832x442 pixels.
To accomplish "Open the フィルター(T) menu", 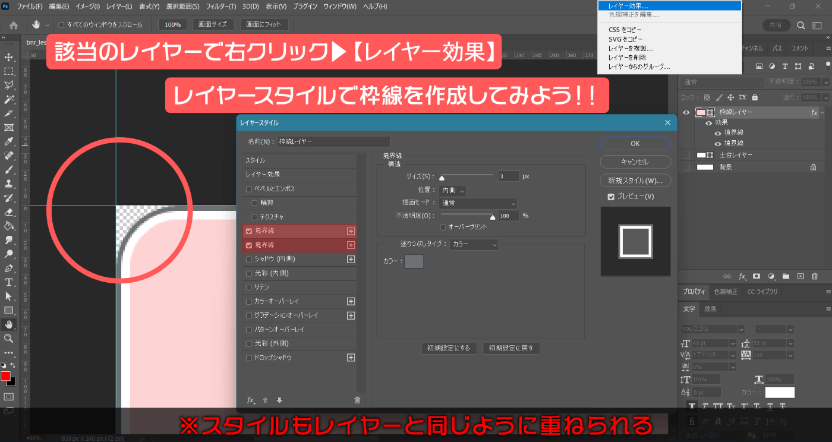I will pos(220,7).
